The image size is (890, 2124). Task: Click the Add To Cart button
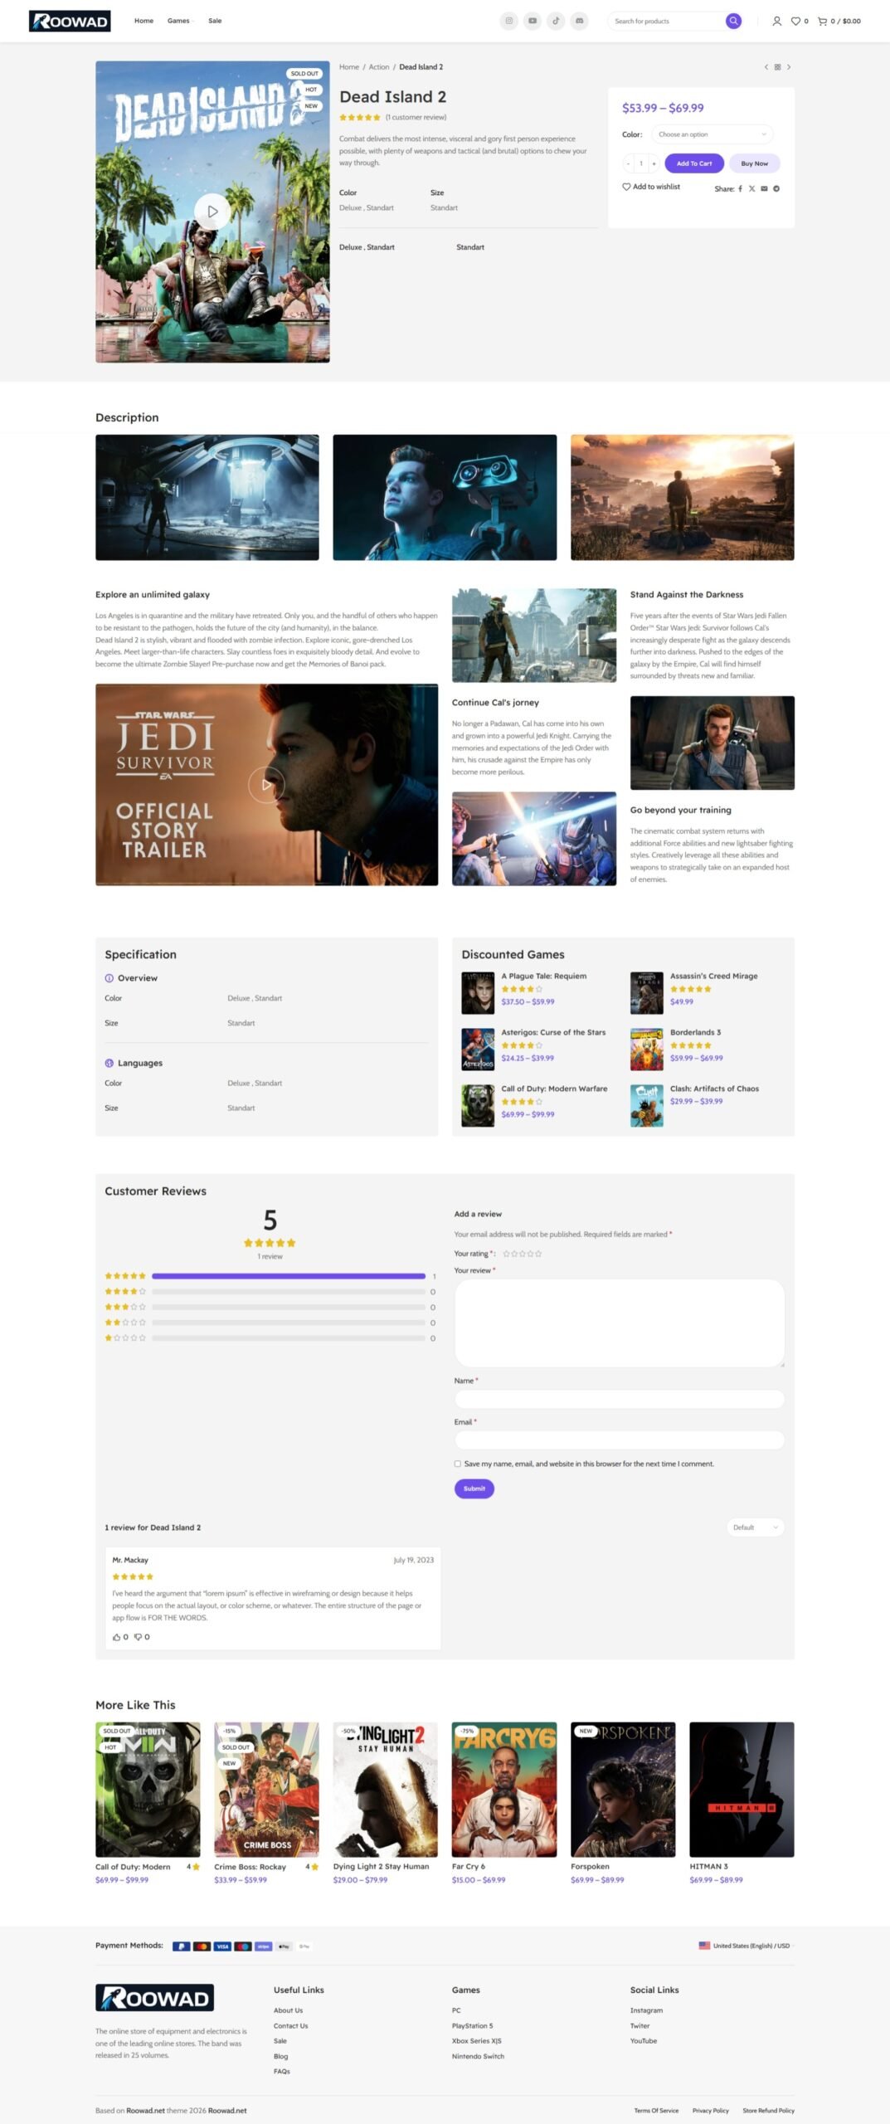coord(693,163)
